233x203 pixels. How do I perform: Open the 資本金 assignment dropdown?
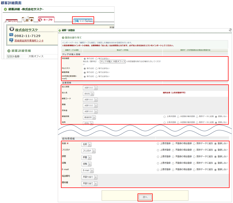pyautogui.click(x=90, y=111)
